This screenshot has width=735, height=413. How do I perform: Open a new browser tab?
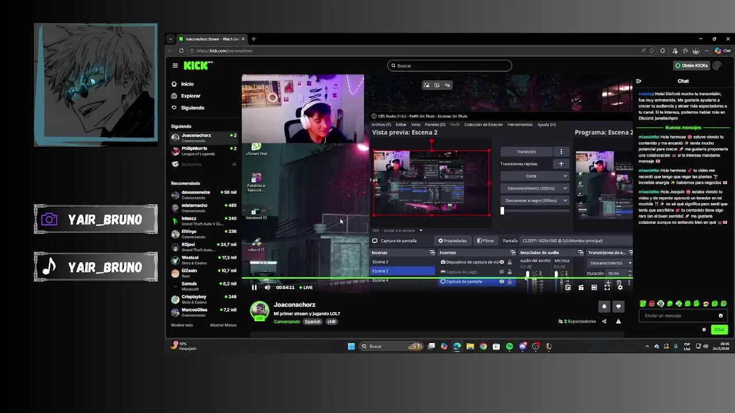point(253,39)
